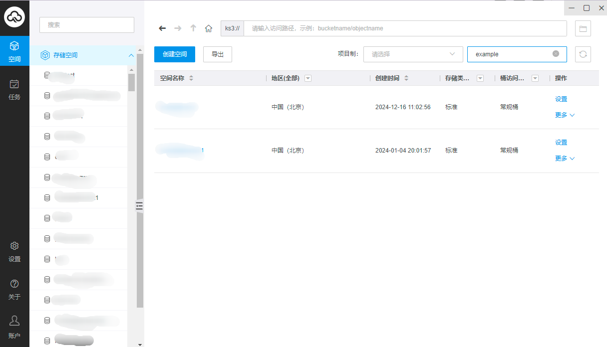Expand 更多 menu for first bucket
This screenshot has width=607, height=347.
click(x=565, y=115)
